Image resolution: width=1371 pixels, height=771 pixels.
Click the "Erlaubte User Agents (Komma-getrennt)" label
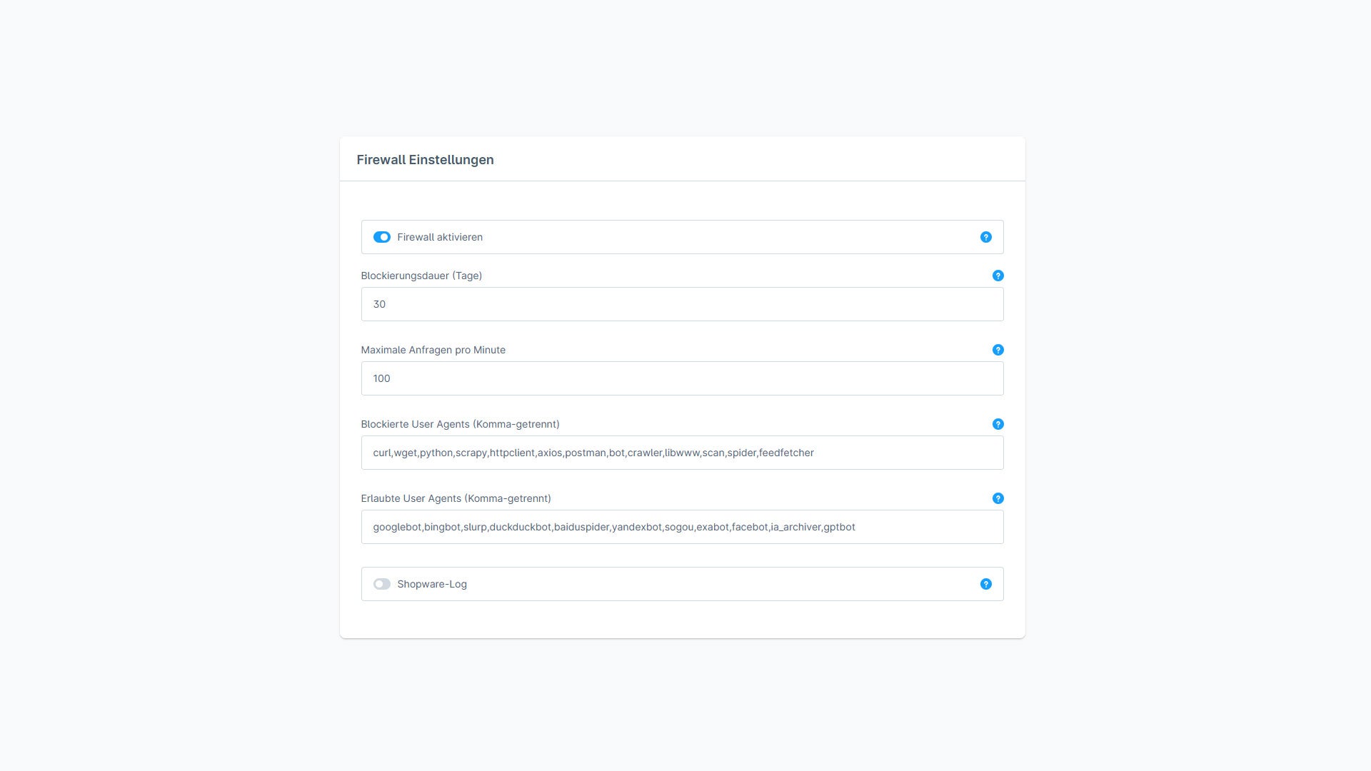(456, 498)
